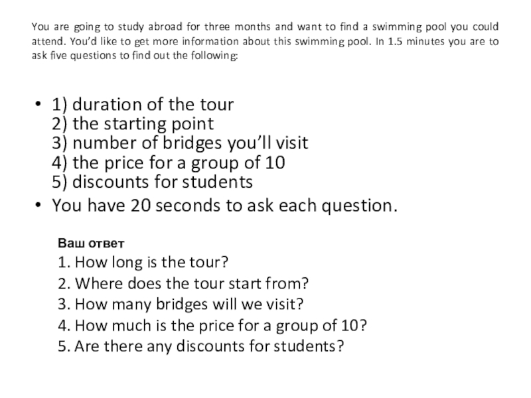
Task: Click "3. How many bridges will we visit?"
Action: [x=181, y=304]
